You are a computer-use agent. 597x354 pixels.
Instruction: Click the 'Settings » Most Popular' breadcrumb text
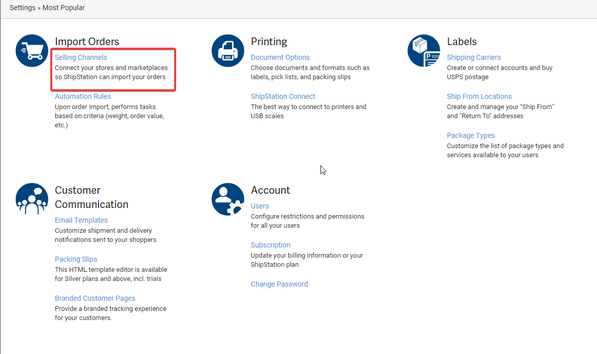pyautogui.click(x=47, y=8)
